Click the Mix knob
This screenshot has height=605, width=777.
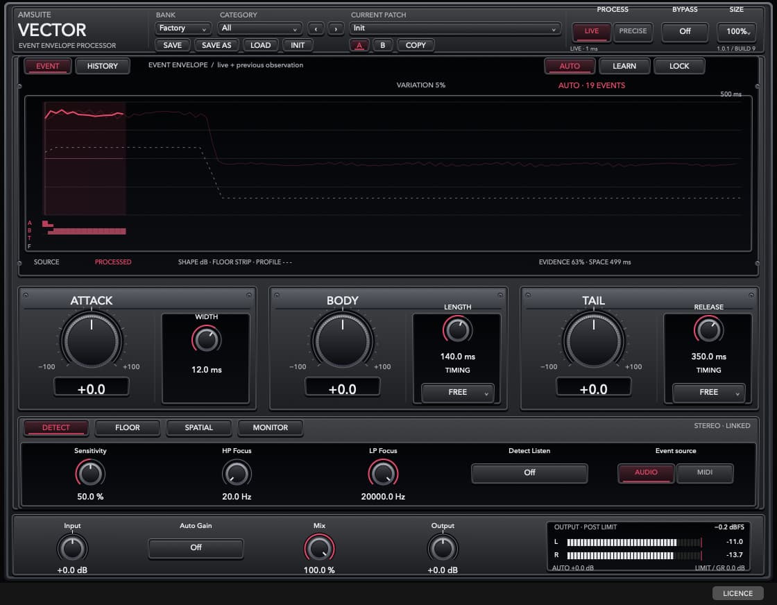click(319, 549)
